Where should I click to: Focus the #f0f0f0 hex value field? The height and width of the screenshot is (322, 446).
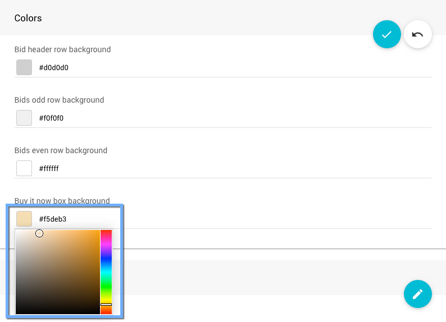click(225, 118)
